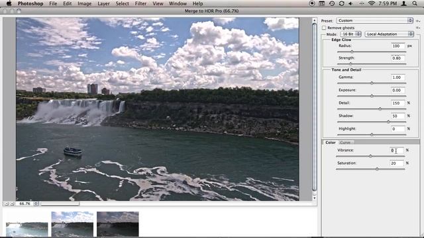
Task: Adjust the Detail slider handle
Action: point(380,108)
